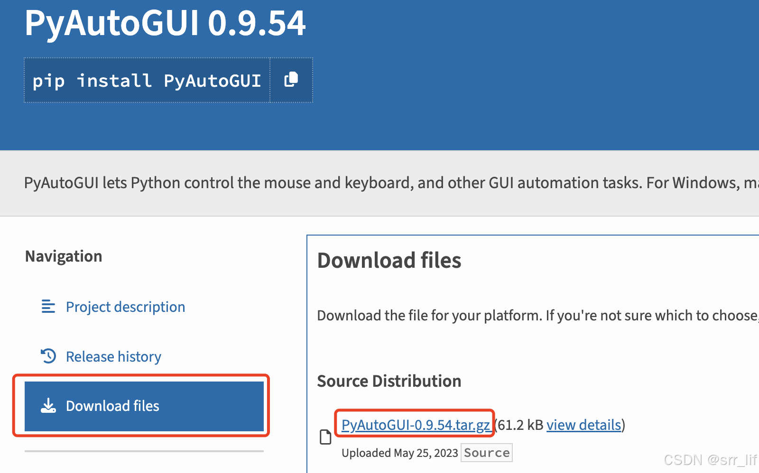Image resolution: width=759 pixels, height=473 pixels.
Task: Click the Source Distribution heading
Action: [389, 381]
